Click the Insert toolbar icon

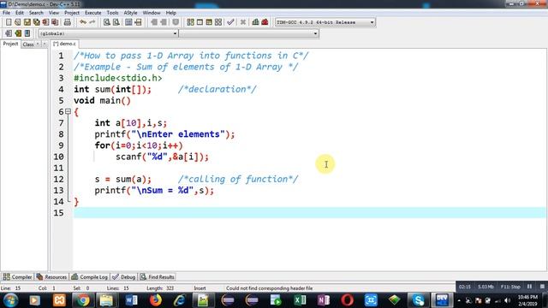9,33
